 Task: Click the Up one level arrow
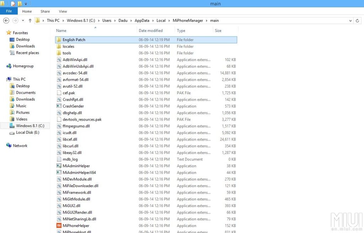point(30,21)
